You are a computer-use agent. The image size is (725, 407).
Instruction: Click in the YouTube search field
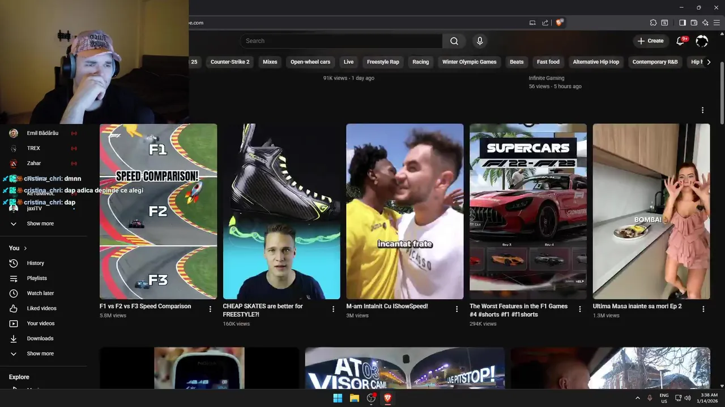341,41
